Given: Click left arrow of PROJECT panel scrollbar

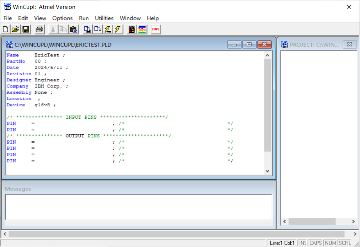Looking at the screenshot, I should pos(285,221).
